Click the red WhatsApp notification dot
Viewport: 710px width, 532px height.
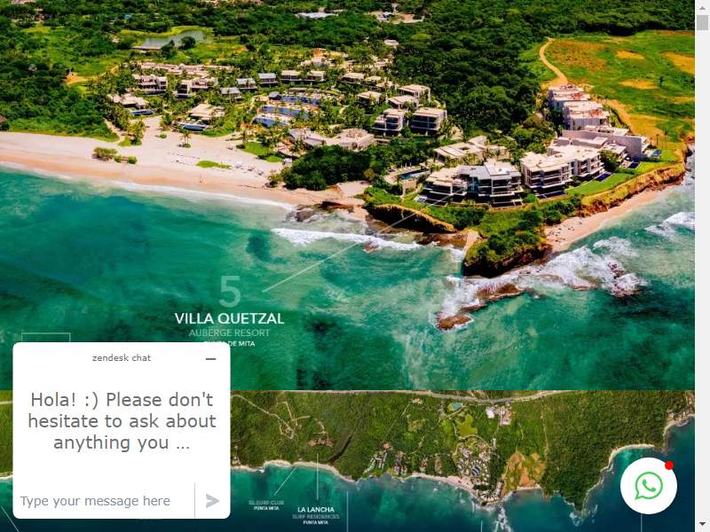tap(669, 465)
